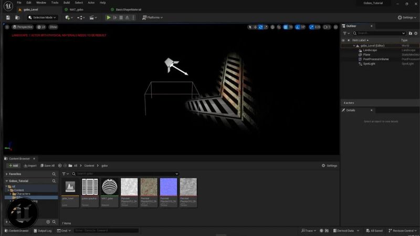Open the editor Settings dropdown at top right

click(407, 18)
